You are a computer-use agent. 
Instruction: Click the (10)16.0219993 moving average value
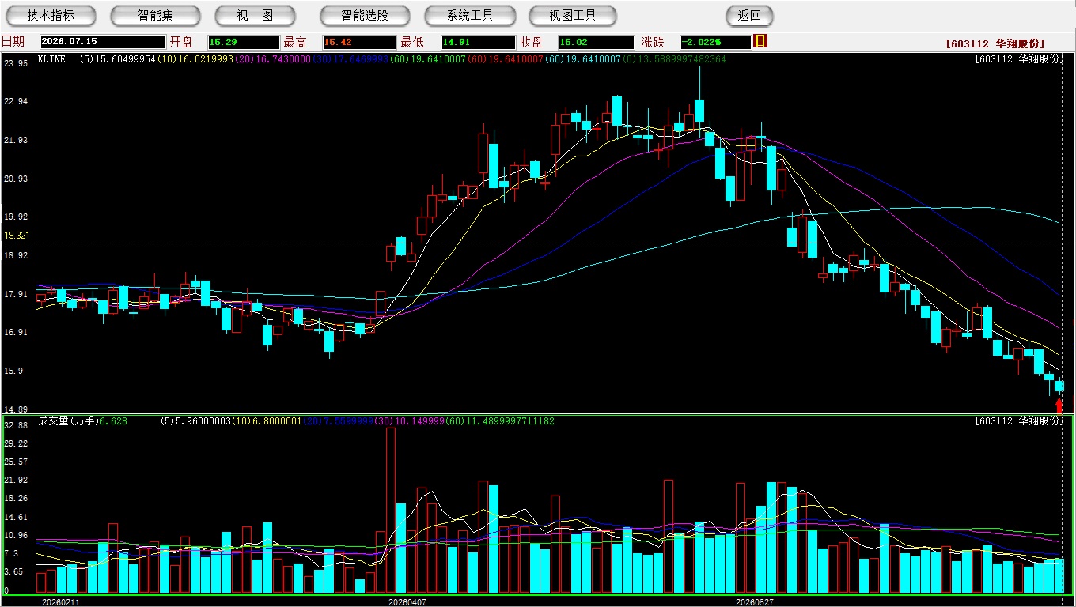195,59
